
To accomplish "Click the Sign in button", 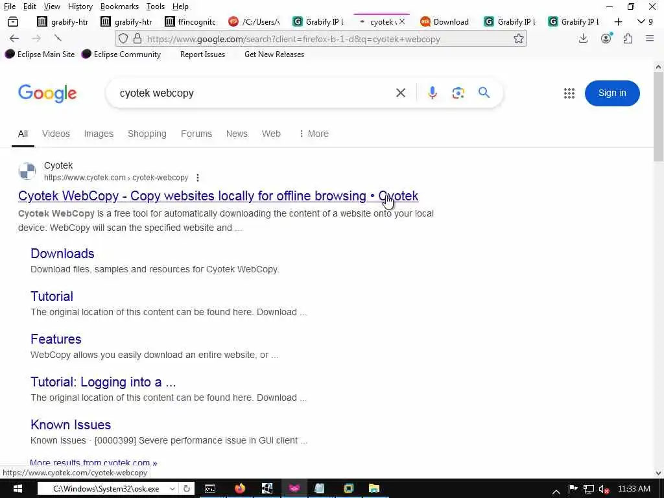I will click(x=612, y=93).
